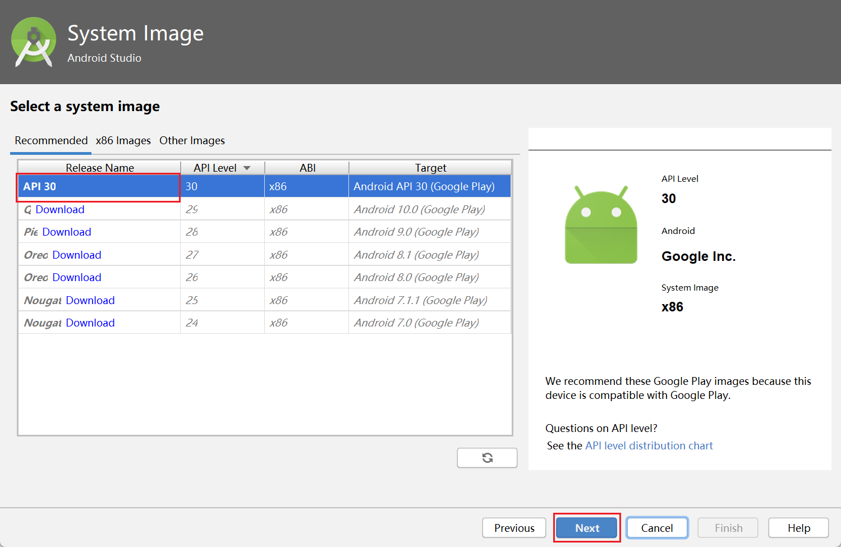This screenshot has width=841, height=547.
Task: Select the Android 8.1 (Google Play) cell
Action: click(x=430, y=255)
